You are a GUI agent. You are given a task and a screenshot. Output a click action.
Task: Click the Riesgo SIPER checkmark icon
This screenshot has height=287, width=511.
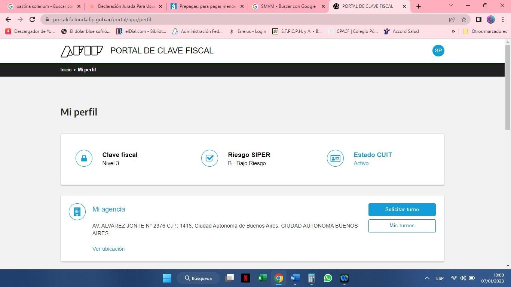(x=209, y=158)
